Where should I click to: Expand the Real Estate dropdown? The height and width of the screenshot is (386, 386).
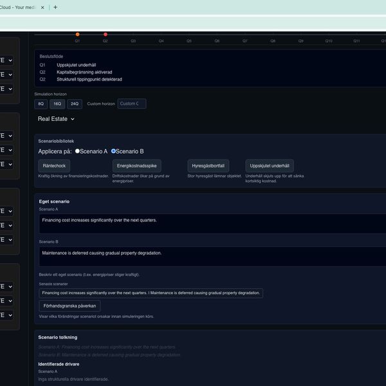tap(57, 119)
